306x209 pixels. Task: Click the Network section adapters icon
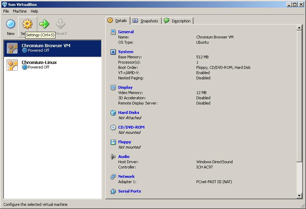[x=113, y=177]
